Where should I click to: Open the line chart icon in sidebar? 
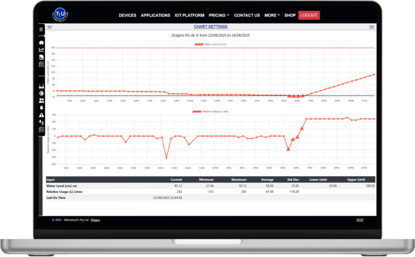coord(41,50)
